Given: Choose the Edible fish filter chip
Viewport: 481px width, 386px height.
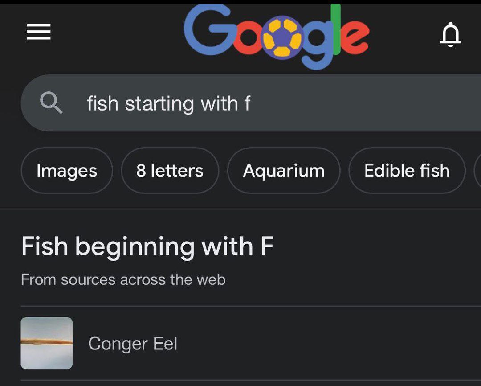Looking at the screenshot, I should coord(407,171).
